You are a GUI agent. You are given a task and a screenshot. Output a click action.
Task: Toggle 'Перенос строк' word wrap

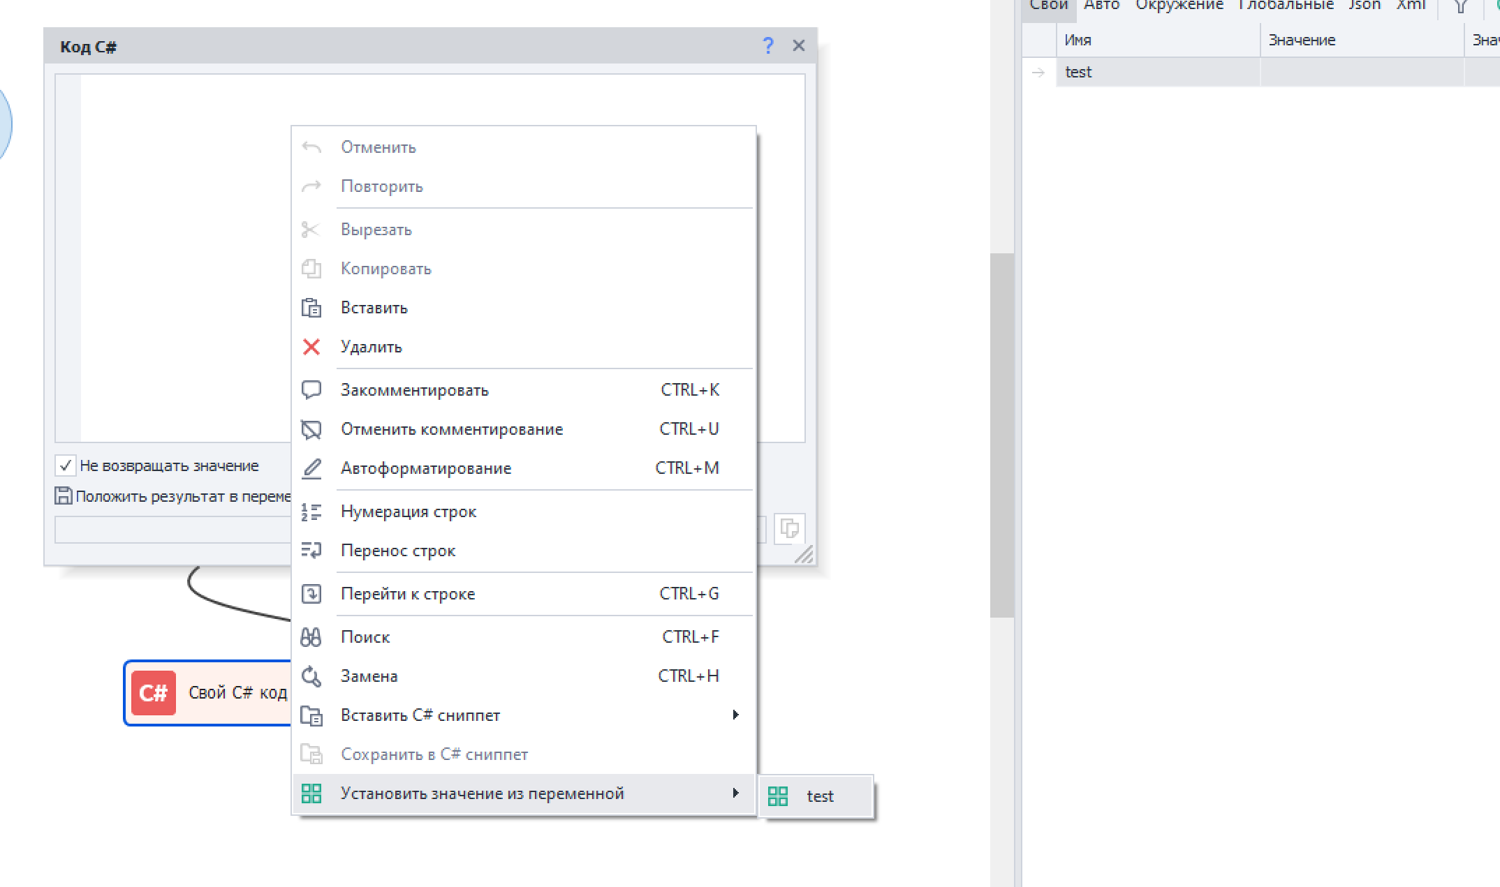coord(398,551)
